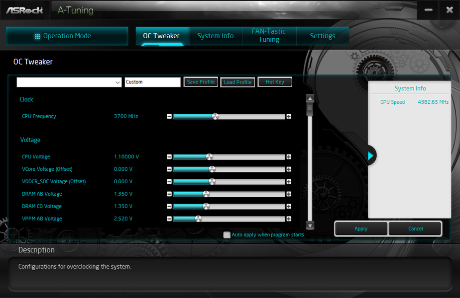Screen dimensions: 460x298
Task: Close the A-Tuning window
Action: 450,10
